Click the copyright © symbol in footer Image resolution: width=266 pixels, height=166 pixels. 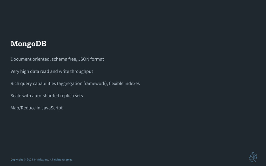[25, 160]
